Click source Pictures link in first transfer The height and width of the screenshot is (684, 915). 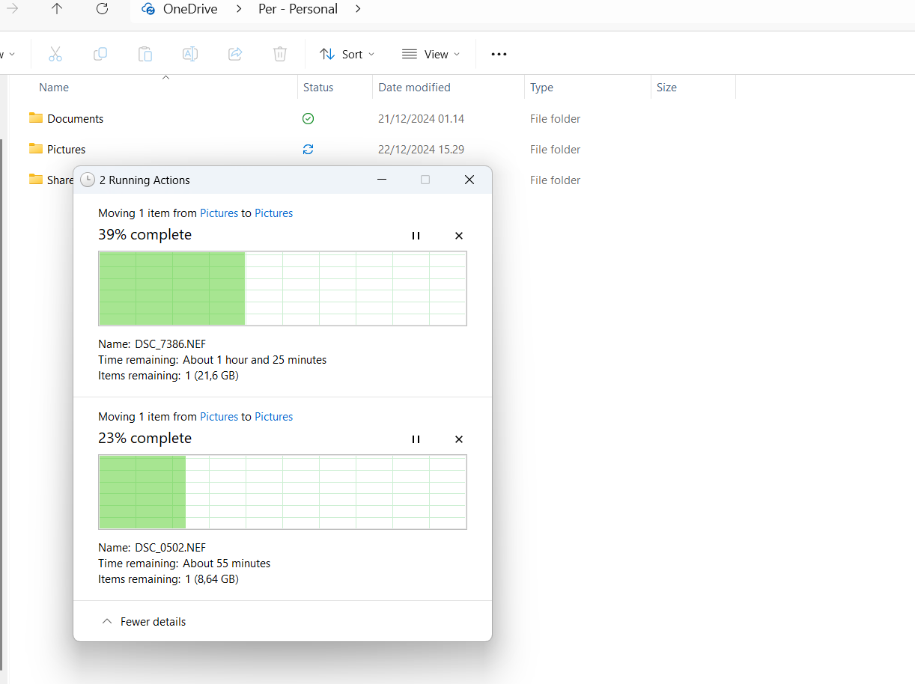[x=219, y=213]
